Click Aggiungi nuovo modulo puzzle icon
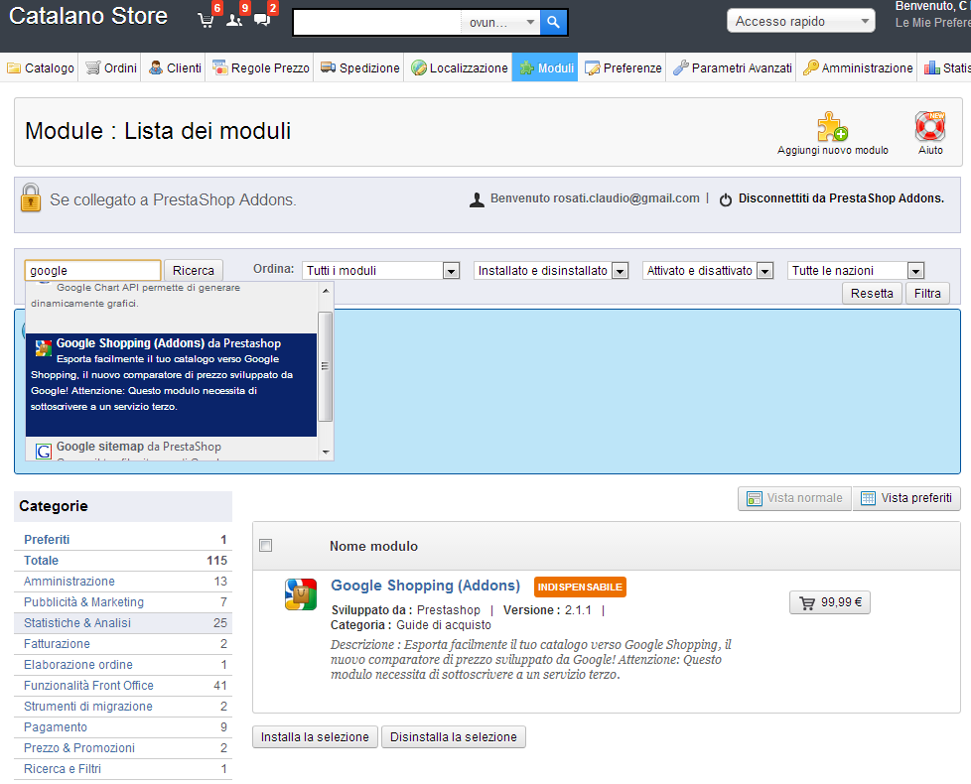This screenshot has height=784, width=971. pyautogui.click(x=832, y=126)
